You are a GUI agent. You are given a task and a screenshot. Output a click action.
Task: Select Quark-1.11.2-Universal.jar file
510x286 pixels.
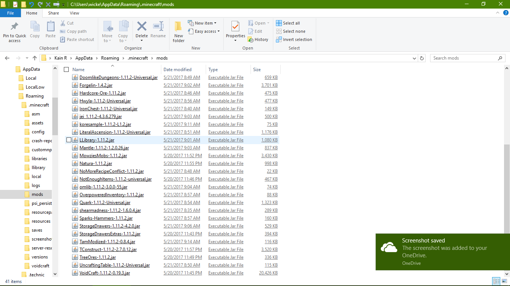105,203
